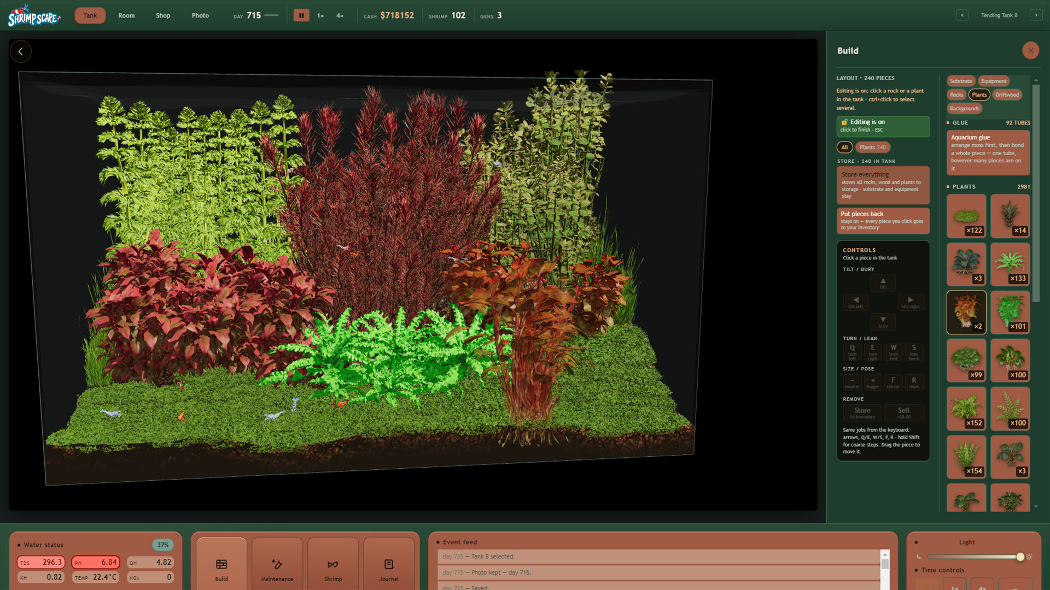
Task: Open the Photo tab
Action: coord(200,15)
